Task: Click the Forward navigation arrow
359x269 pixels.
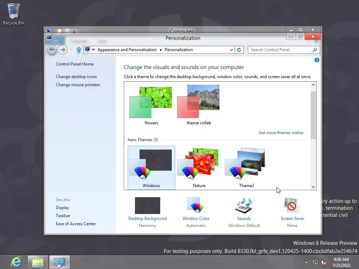Action: point(62,50)
